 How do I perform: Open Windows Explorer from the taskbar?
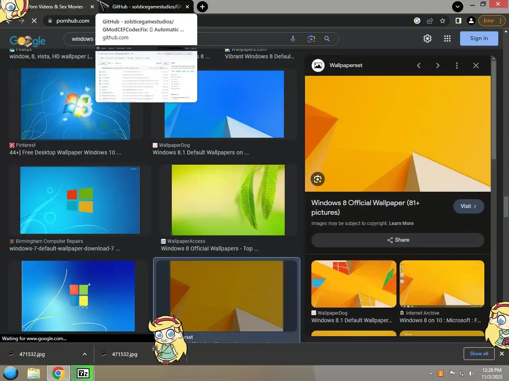click(x=34, y=373)
